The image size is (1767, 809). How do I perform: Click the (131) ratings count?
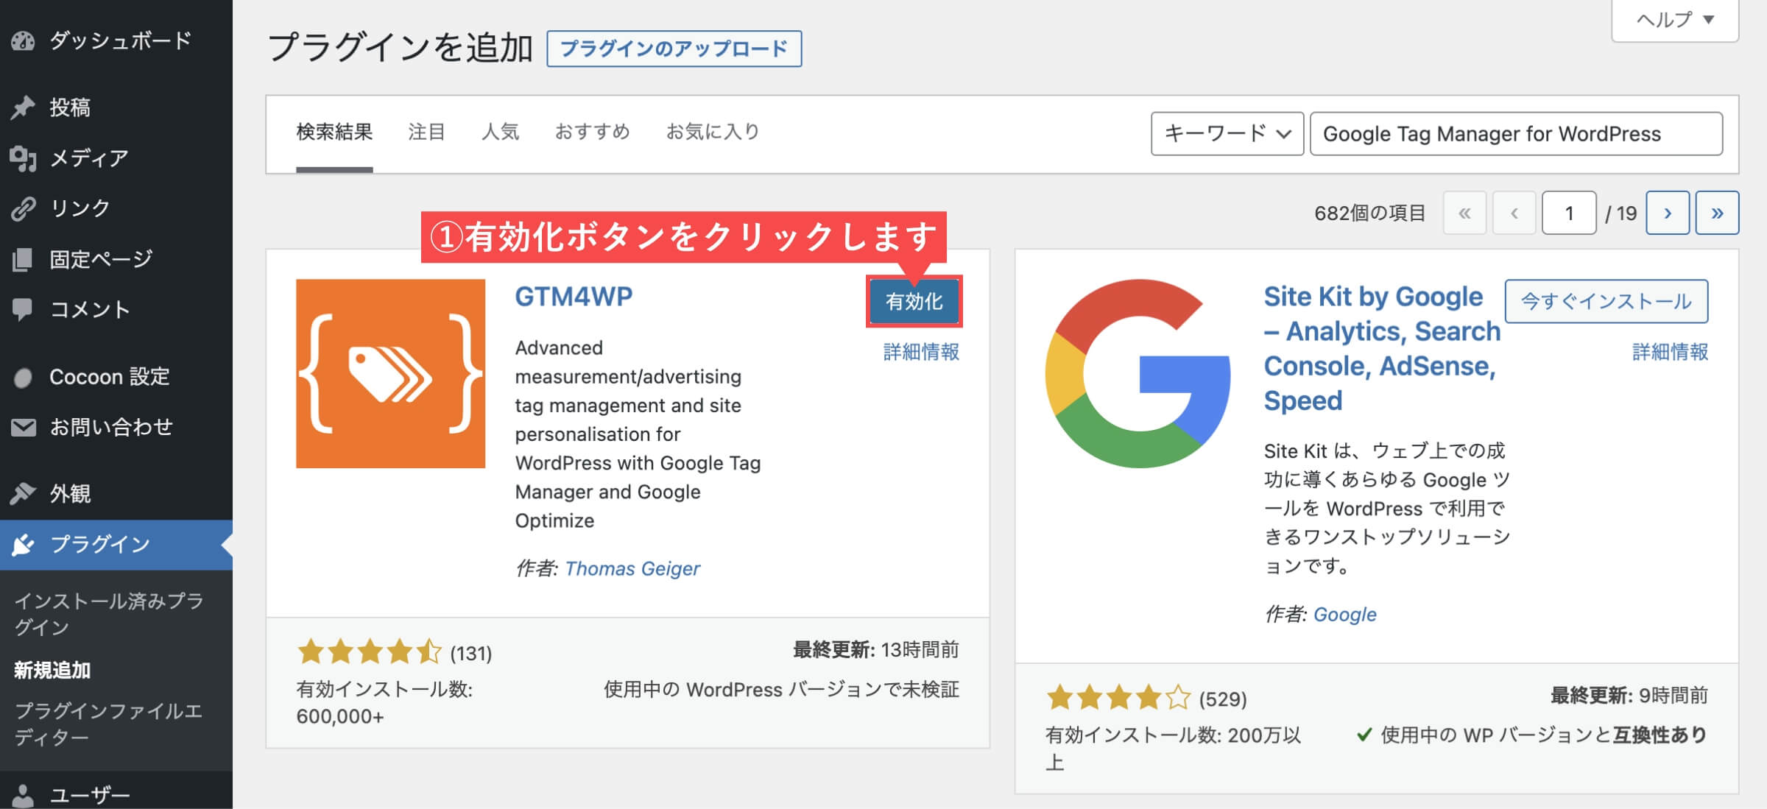(470, 653)
